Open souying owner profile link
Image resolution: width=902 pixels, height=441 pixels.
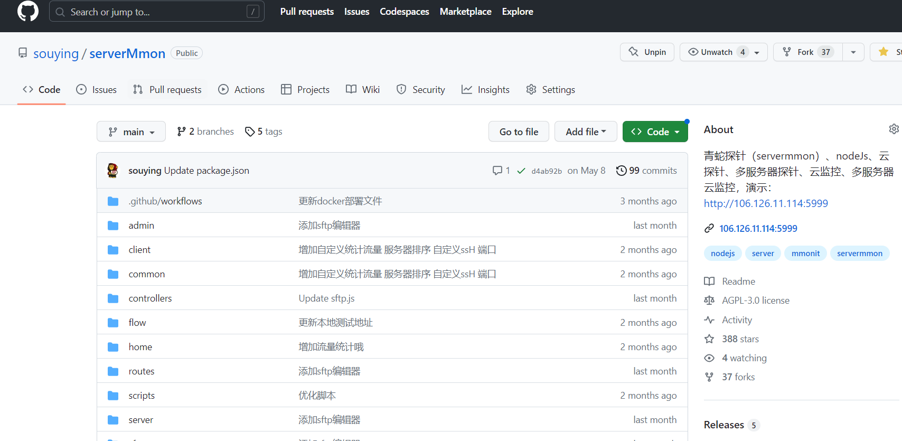(x=56, y=53)
